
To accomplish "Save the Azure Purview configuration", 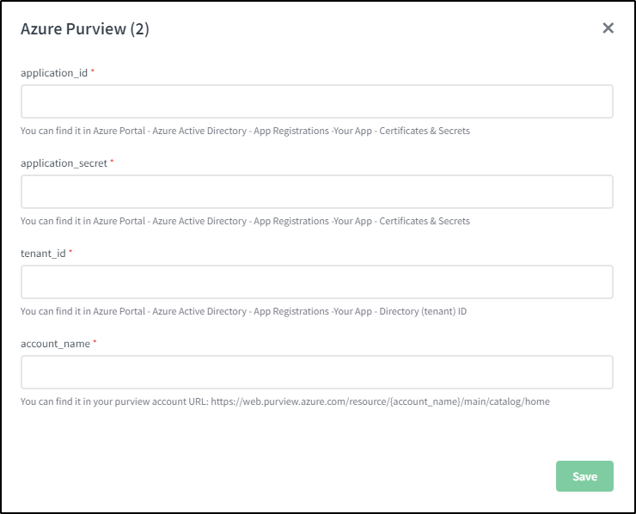I will [584, 476].
